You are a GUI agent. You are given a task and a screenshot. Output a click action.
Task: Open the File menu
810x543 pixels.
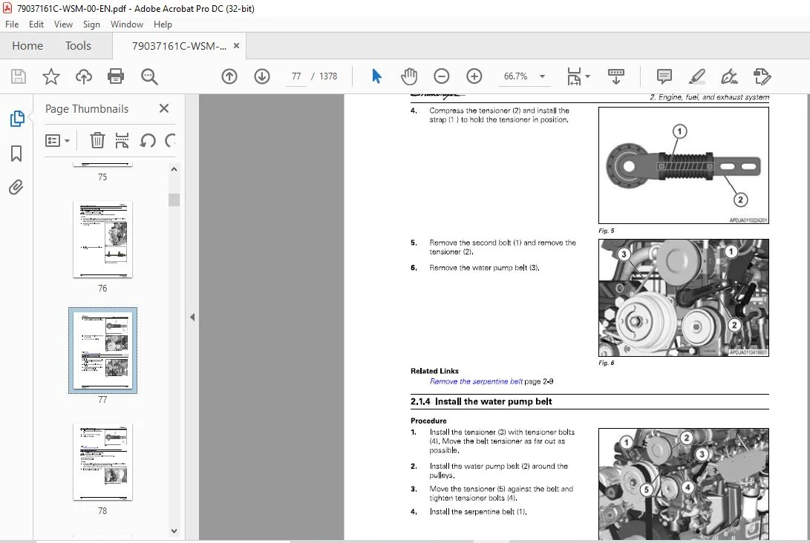point(11,24)
